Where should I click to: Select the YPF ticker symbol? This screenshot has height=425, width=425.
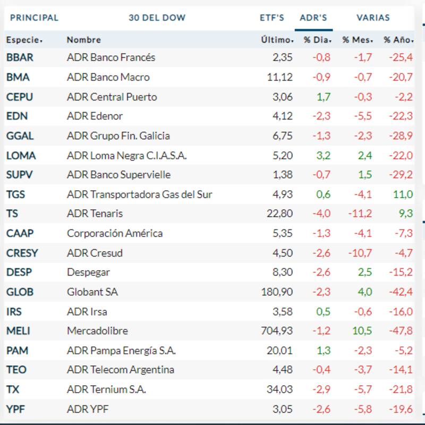click(15, 409)
